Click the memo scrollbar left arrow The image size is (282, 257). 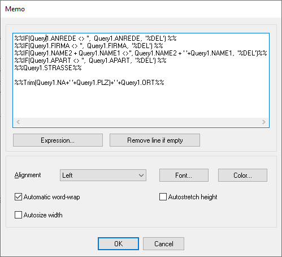tap(18, 122)
